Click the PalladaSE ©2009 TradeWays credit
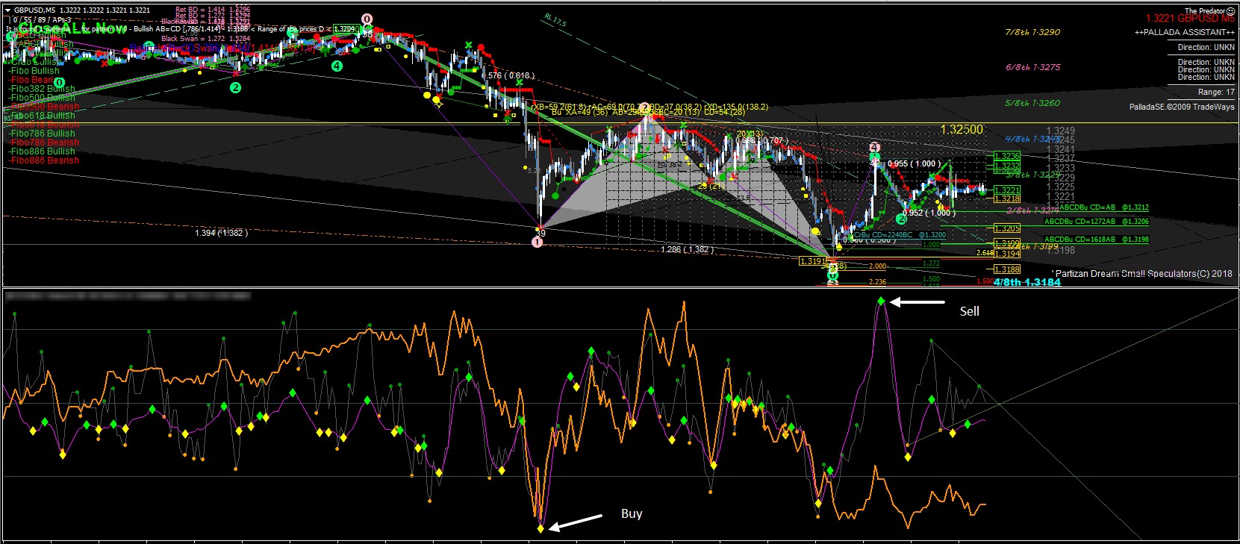The width and height of the screenshot is (1240, 544). point(1182,107)
